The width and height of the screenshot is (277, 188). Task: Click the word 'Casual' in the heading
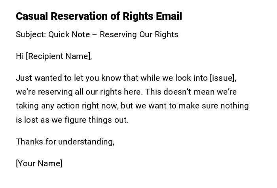(x=31, y=16)
